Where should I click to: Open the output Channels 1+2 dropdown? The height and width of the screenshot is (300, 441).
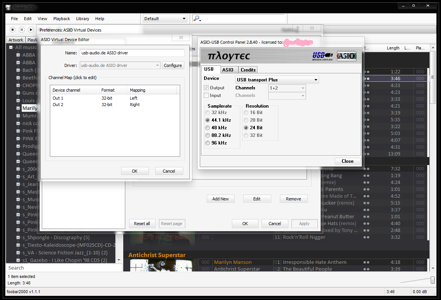point(287,88)
